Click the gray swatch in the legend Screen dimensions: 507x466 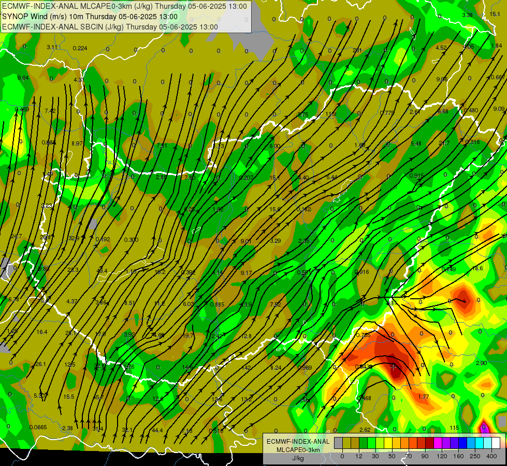tap(339, 443)
